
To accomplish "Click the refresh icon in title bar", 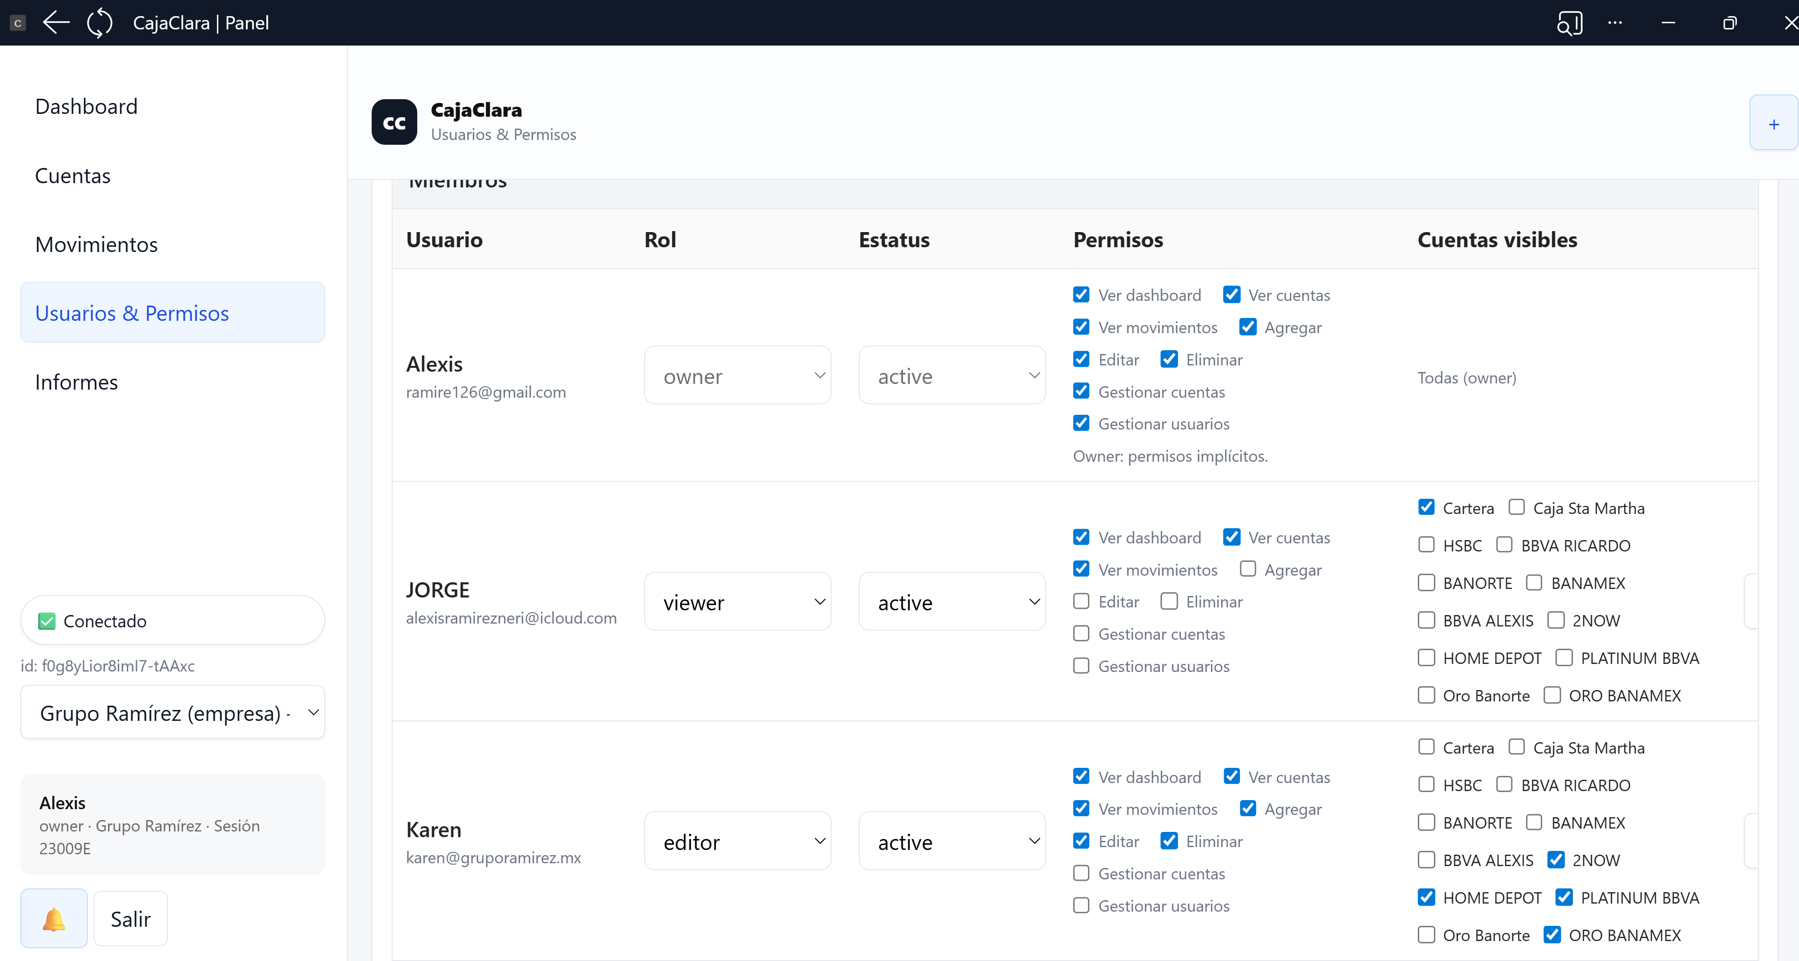I will 99,22.
